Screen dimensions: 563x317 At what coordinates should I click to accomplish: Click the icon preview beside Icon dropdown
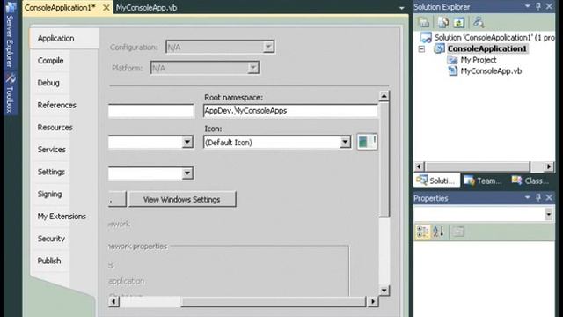tap(367, 142)
